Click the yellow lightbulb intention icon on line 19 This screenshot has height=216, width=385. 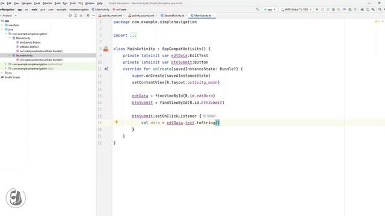(x=117, y=122)
